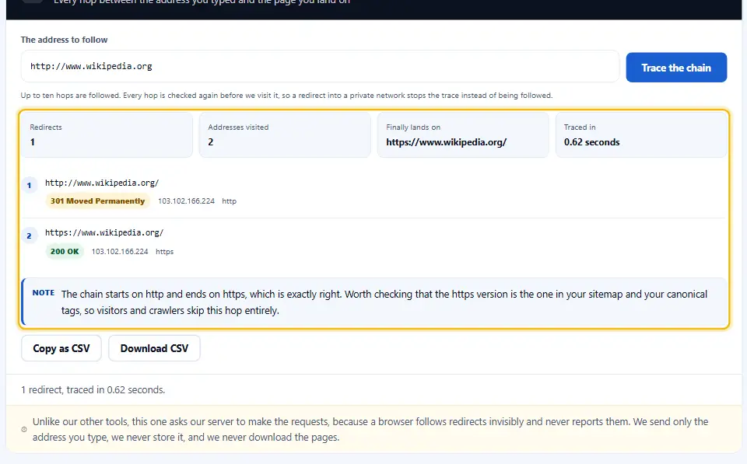The width and height of the screenshot is (747, 464).
Task: Select hop number 2 badge
Action: (29, 235)
